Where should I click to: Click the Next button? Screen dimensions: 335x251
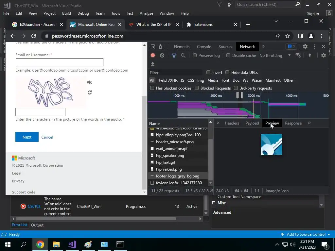click(27, 137)
